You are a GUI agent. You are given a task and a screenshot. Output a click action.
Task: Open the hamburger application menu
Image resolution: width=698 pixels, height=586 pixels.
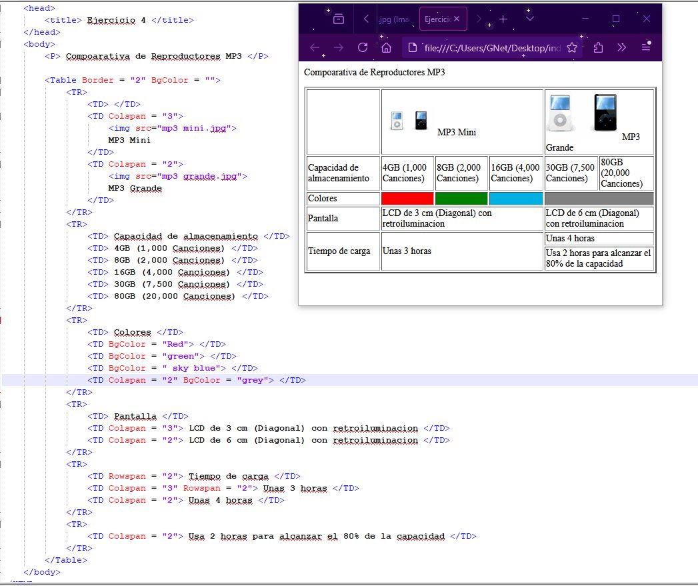point(645,47)
